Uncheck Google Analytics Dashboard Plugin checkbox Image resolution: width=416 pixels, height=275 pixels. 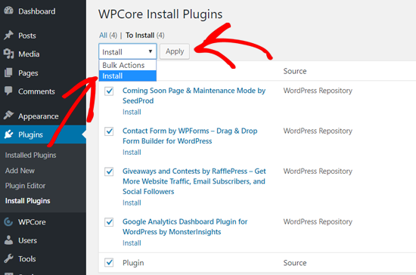pos(109,222)
